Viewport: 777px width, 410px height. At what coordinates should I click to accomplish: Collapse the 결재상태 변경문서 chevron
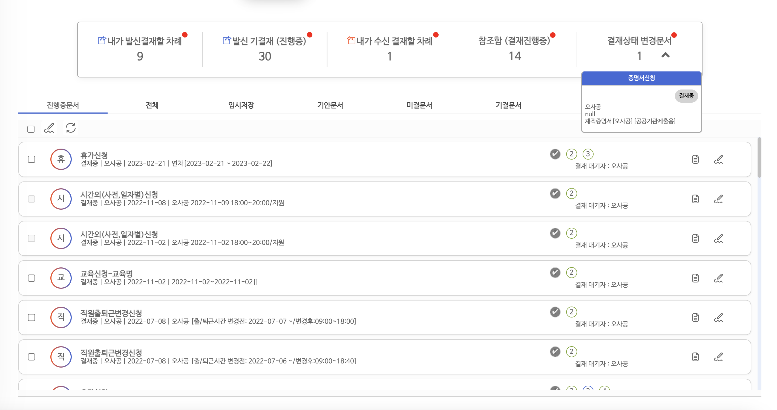click(665, 55)
